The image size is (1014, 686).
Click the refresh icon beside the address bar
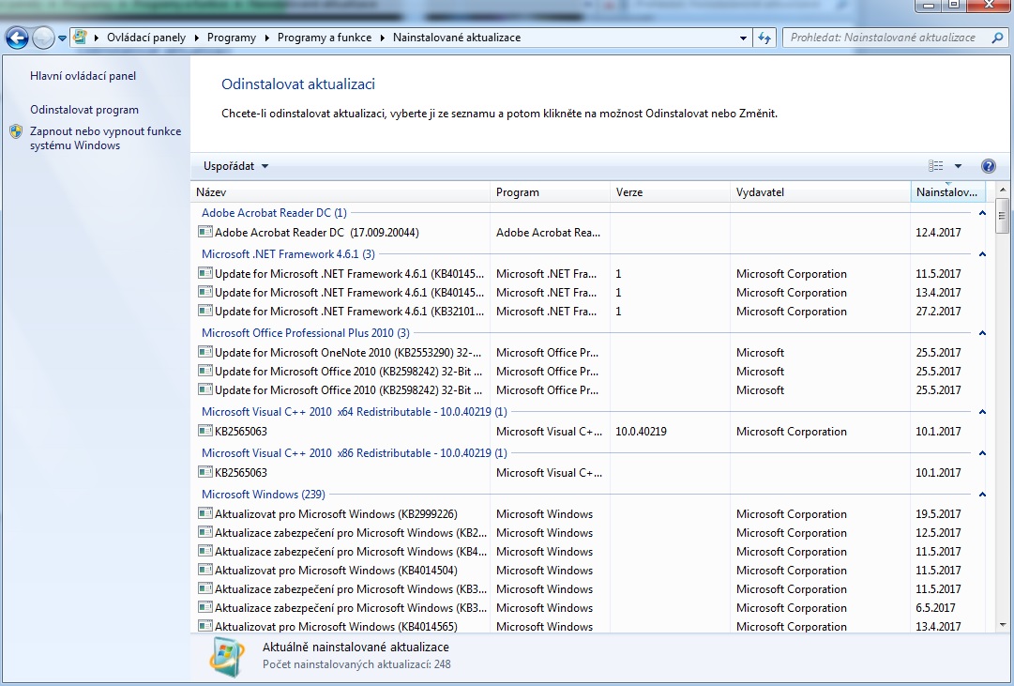(x=765, y=38)
